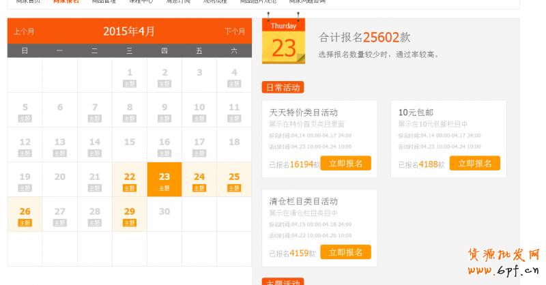This screenshot has width=546, height=285.
Task: Click the orange 主题 badge under April 24
Action: pos(199,188)
